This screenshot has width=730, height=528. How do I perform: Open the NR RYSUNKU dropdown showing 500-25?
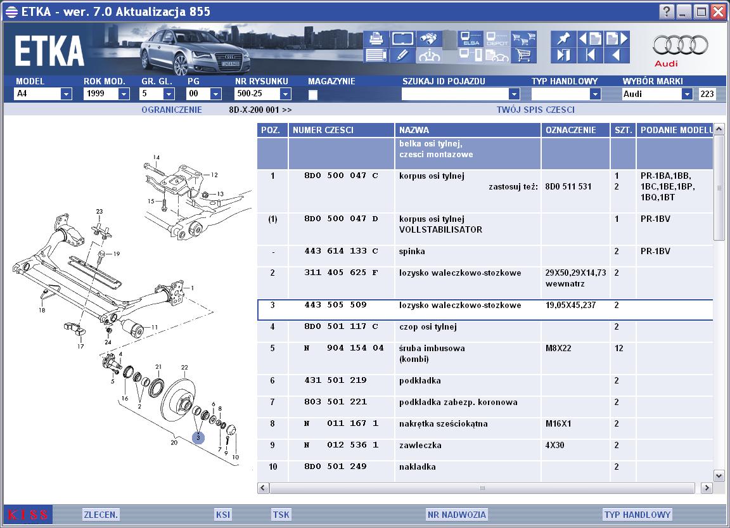[285, 94]
